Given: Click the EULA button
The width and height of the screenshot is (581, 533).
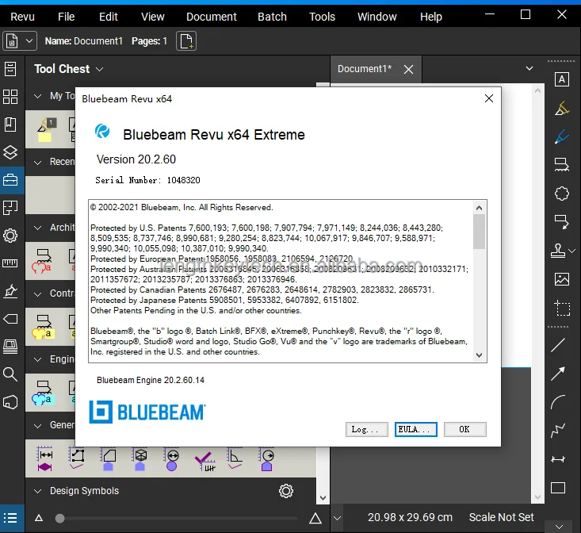Looking at the screenshot, I should pos(415,429).
